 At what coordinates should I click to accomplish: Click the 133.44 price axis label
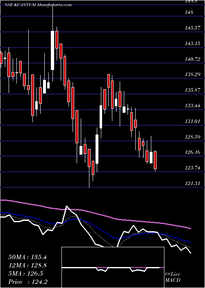(x=193, y=106)
